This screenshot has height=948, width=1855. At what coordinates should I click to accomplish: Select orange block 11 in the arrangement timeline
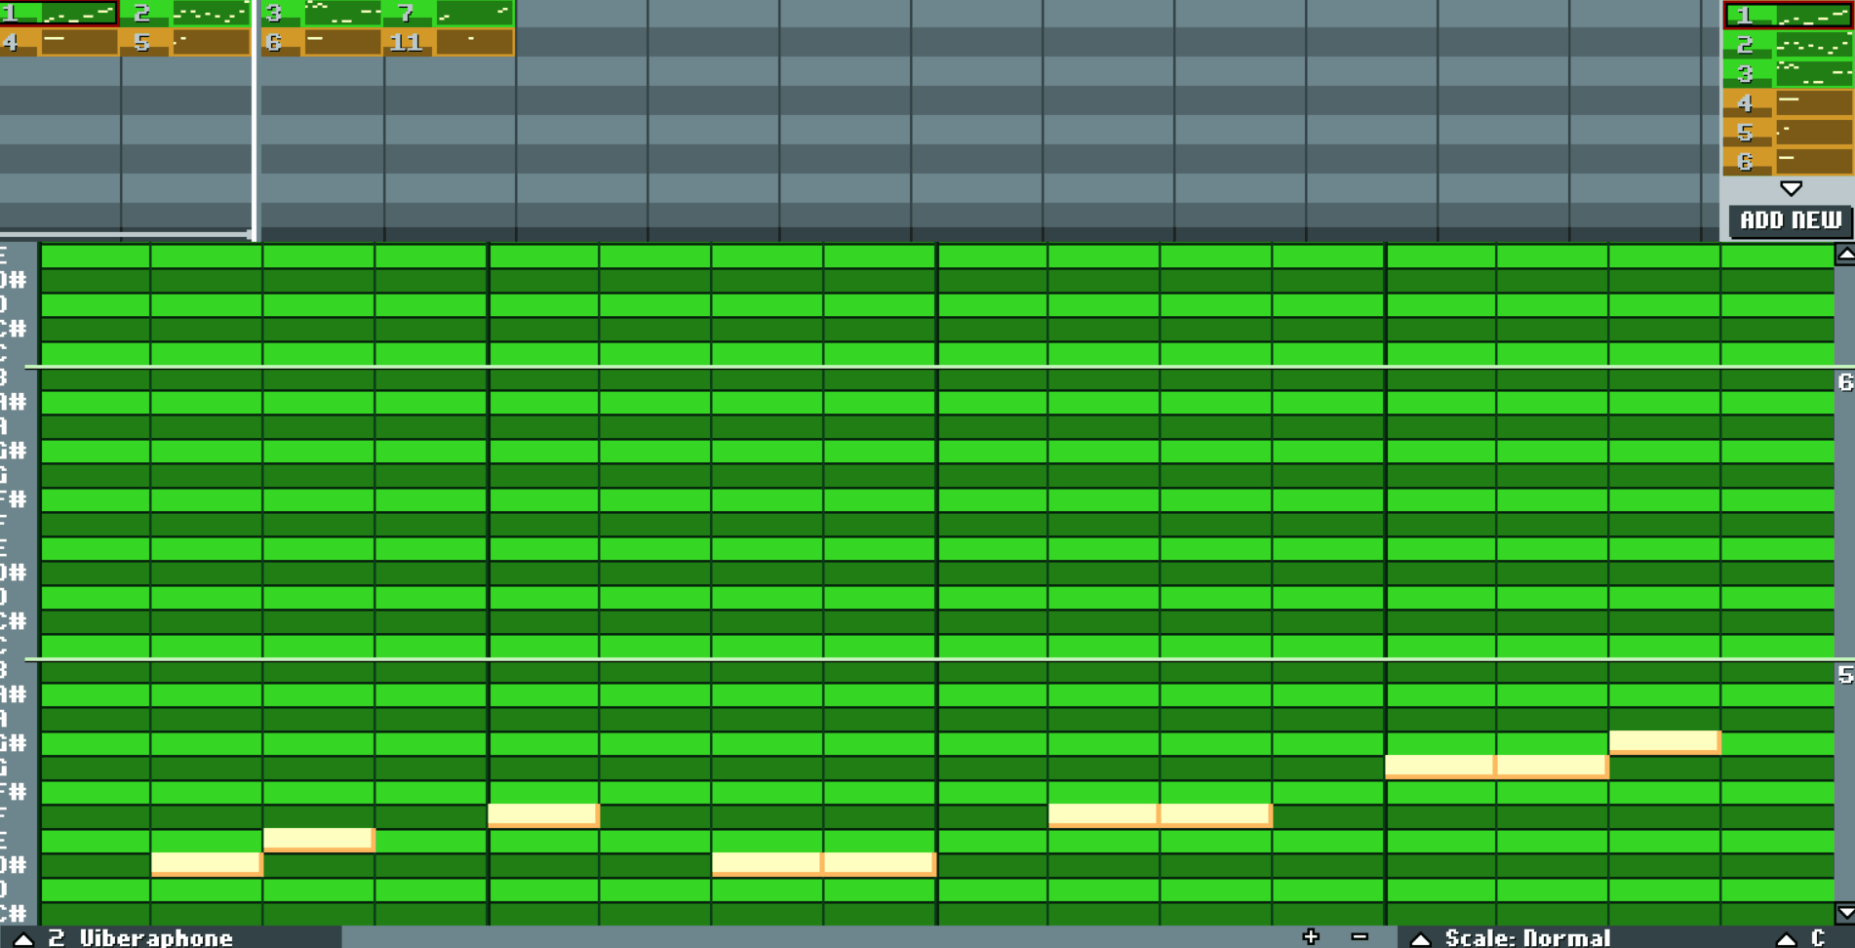(451, 42)
